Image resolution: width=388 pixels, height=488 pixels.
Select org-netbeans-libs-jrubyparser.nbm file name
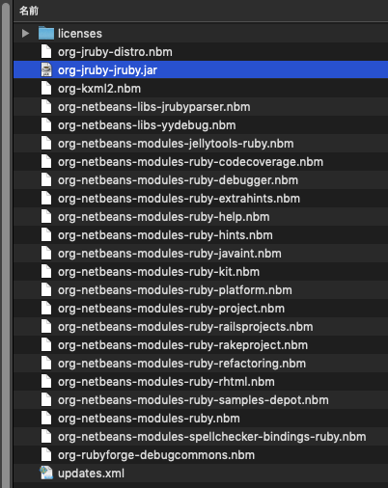coord(154,107)
